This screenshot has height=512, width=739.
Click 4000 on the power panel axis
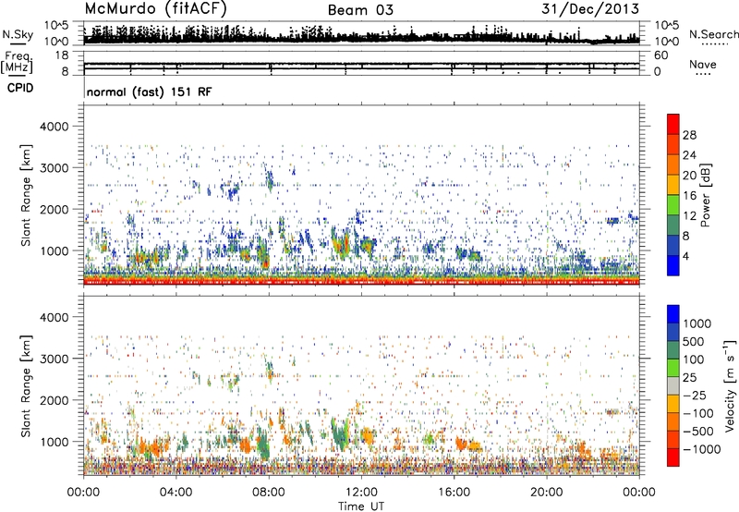55,127
